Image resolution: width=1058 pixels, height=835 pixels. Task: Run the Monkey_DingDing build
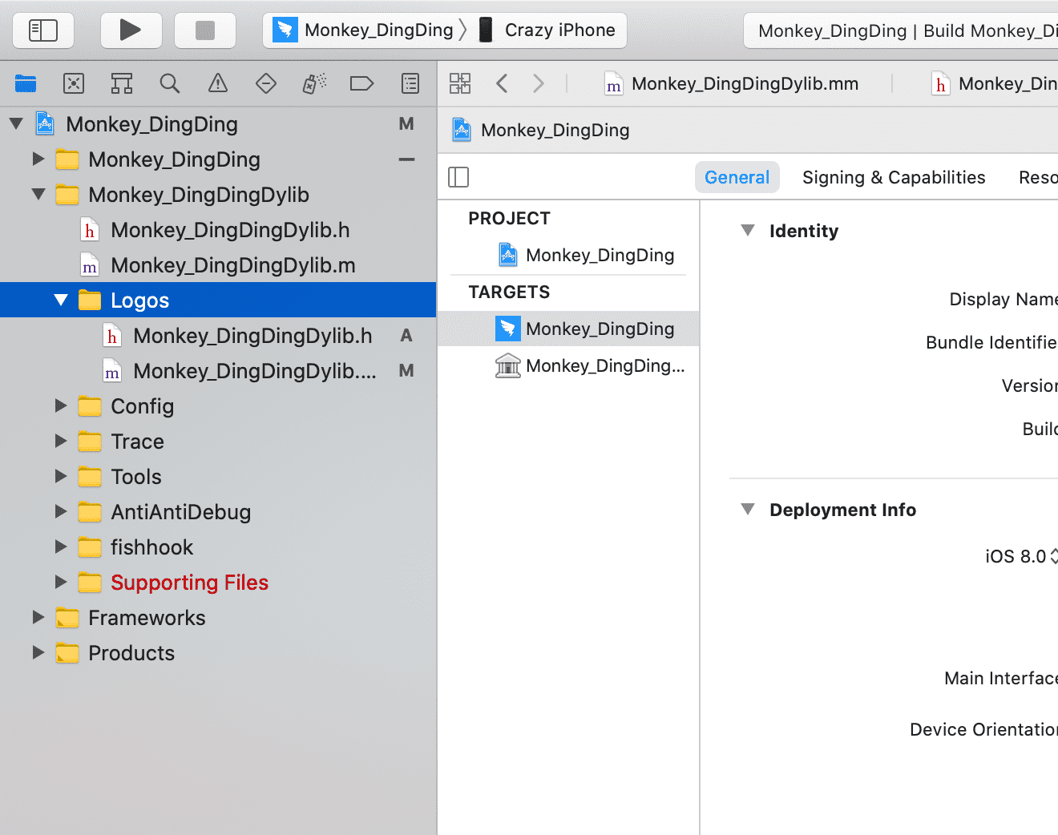(x=131, y=30)
